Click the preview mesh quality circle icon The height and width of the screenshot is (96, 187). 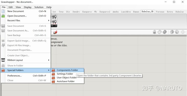[x=183, y=32]
